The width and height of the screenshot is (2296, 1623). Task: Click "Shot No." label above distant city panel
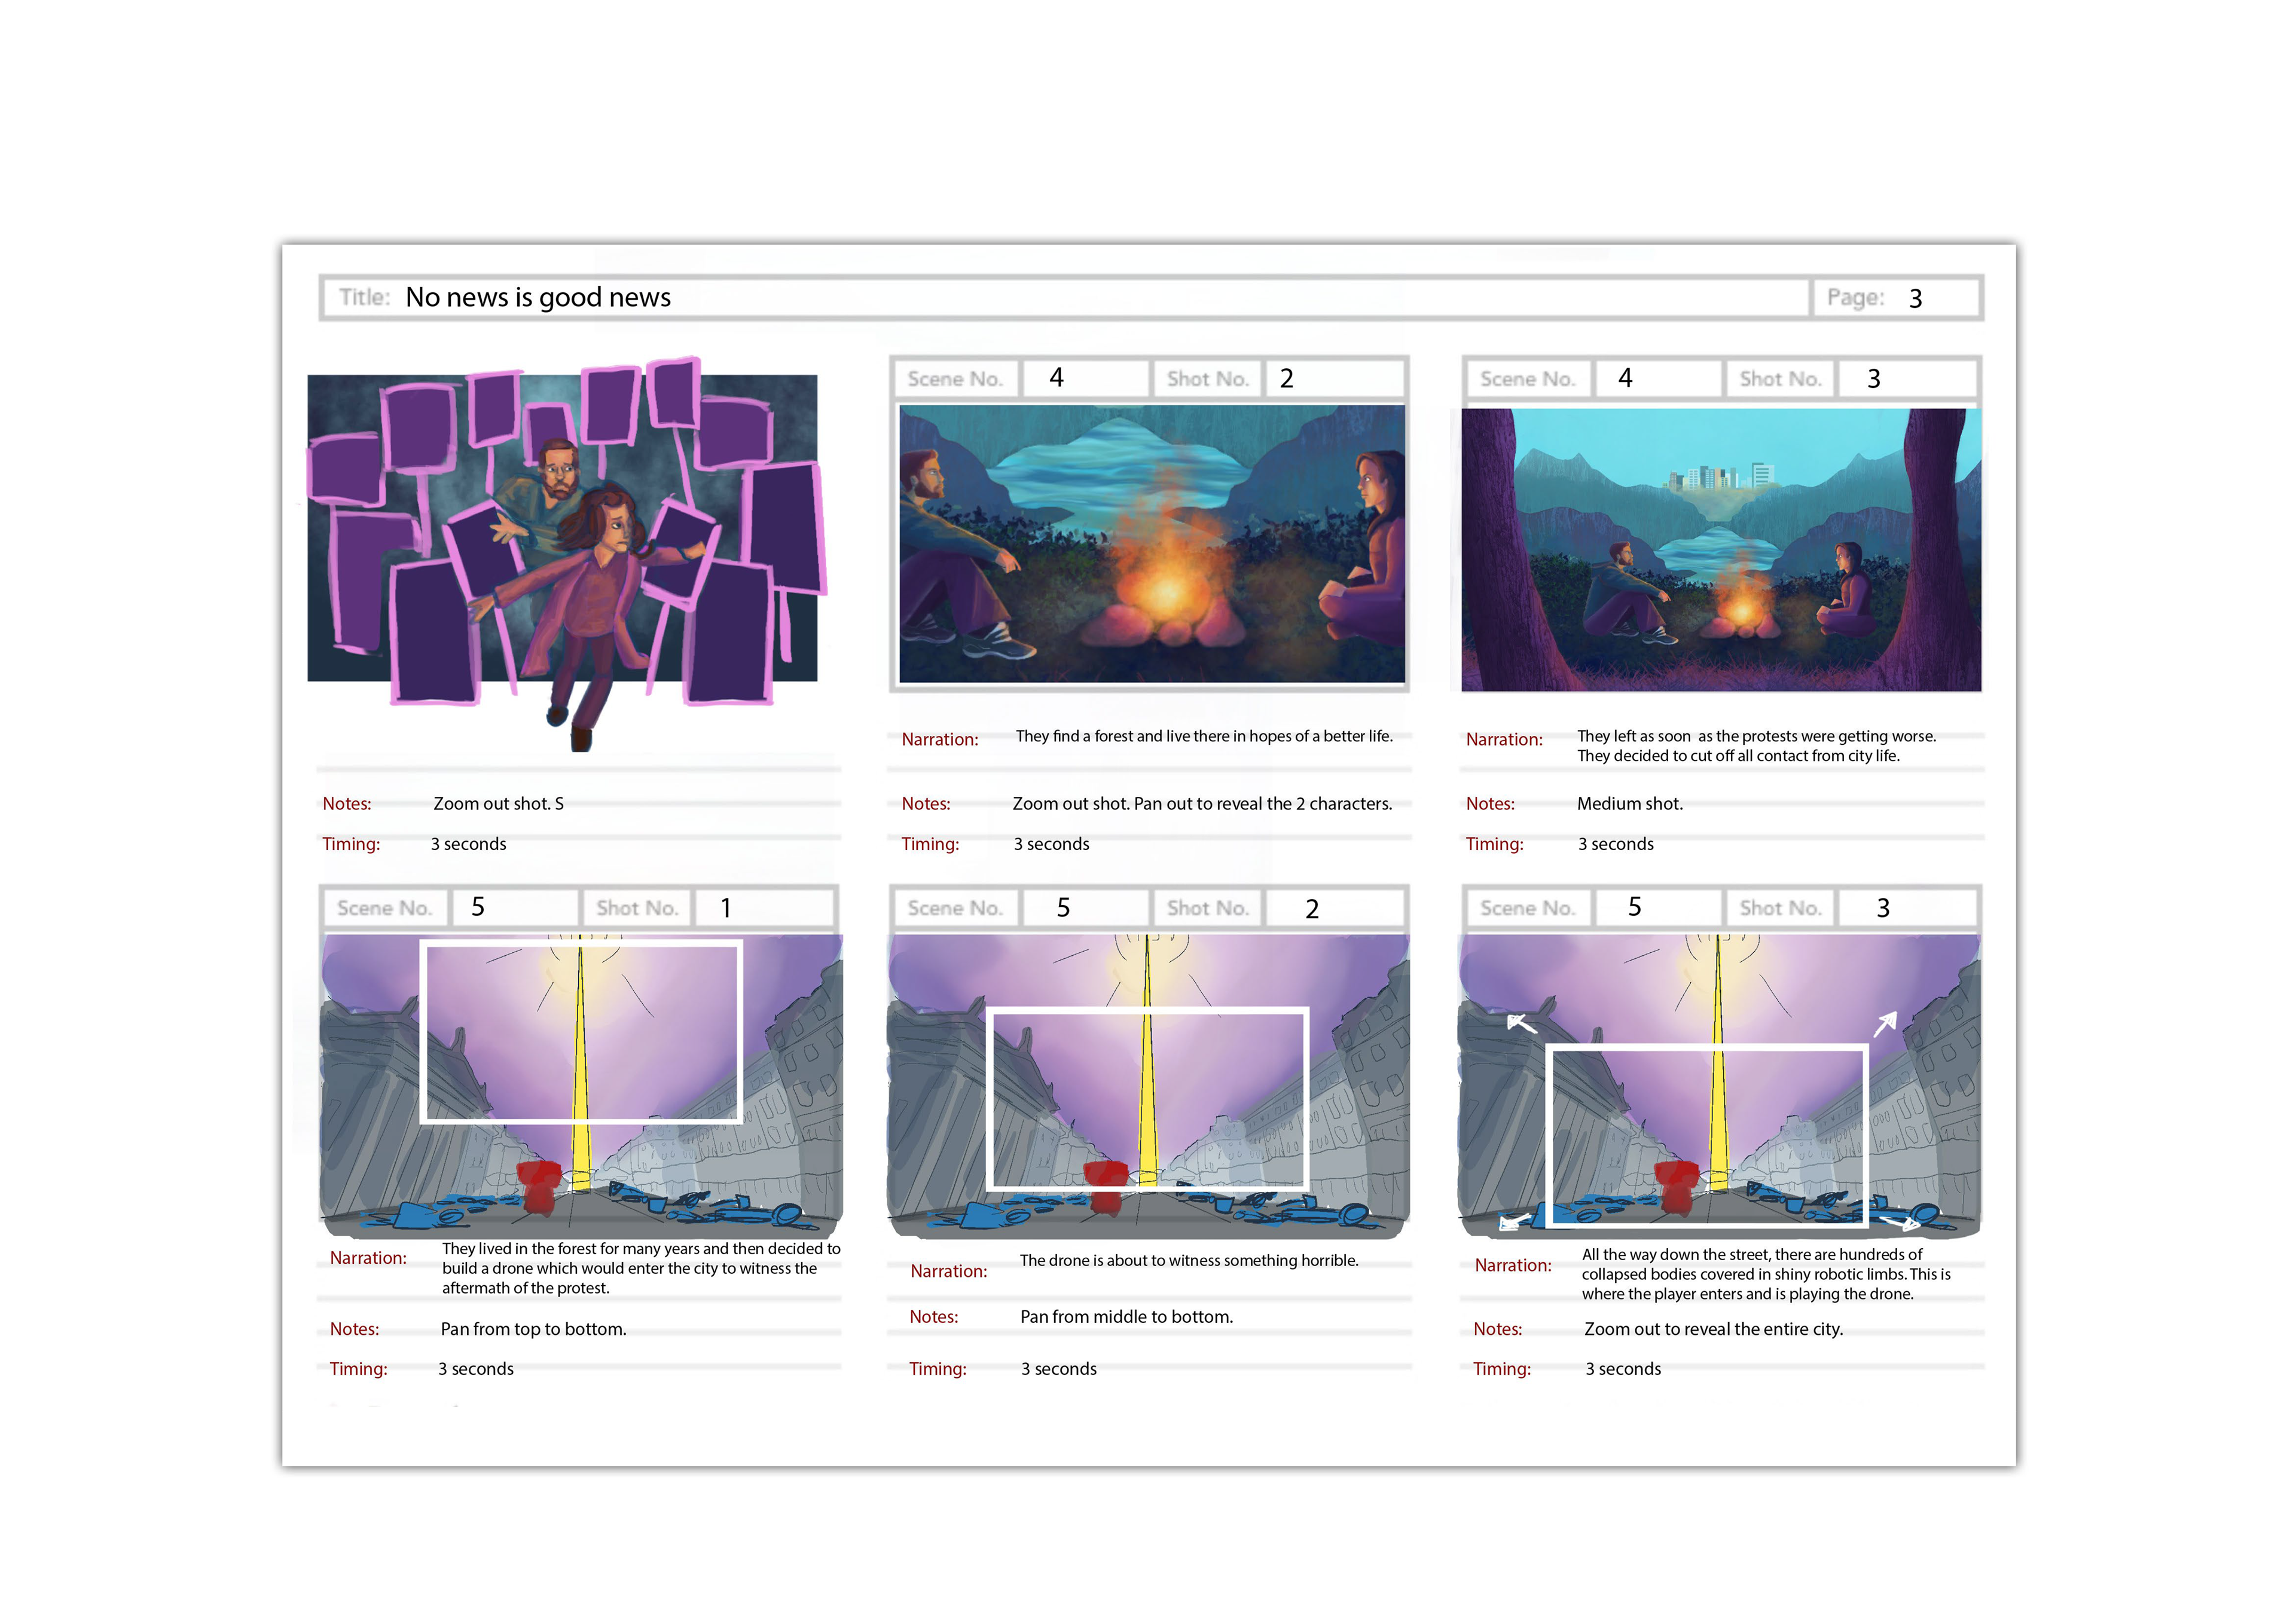pyautogui.click(x=1780, y=379)
